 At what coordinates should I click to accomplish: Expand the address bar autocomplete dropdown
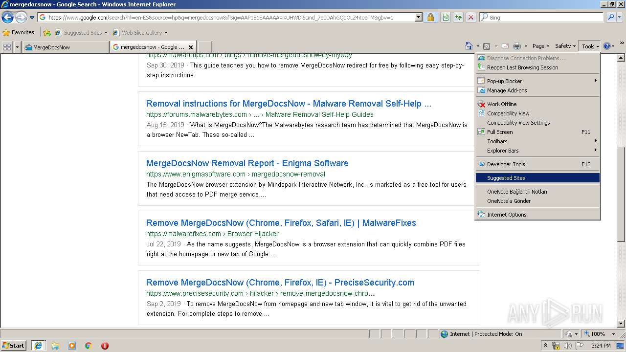coord(418,18)
